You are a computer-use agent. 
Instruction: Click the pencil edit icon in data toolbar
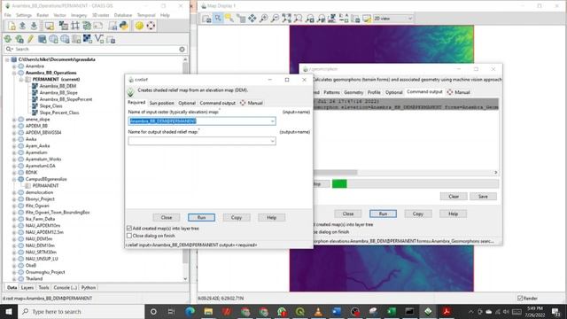(x=30, y=39)
